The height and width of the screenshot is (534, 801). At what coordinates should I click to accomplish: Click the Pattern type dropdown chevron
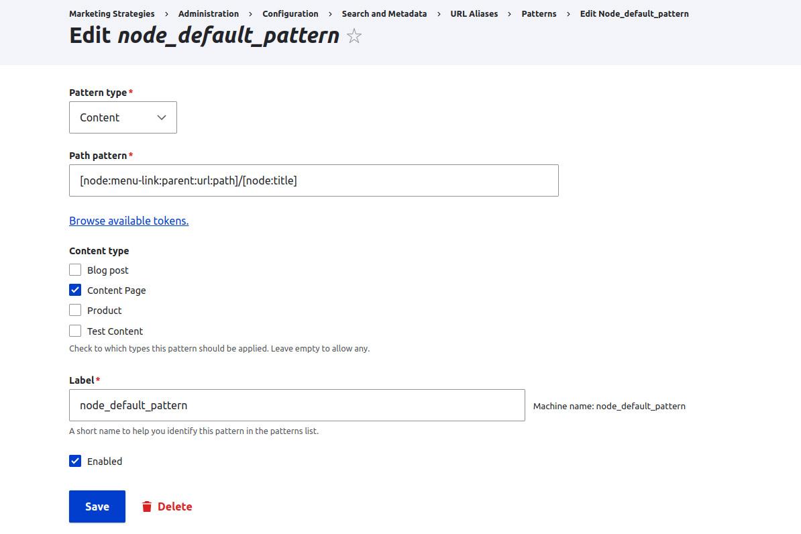click(161, 117)
